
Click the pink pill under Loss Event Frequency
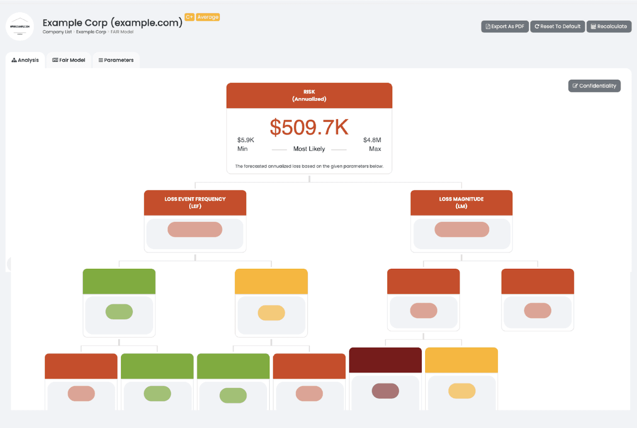pyautogui.click(x=195, y=229)
